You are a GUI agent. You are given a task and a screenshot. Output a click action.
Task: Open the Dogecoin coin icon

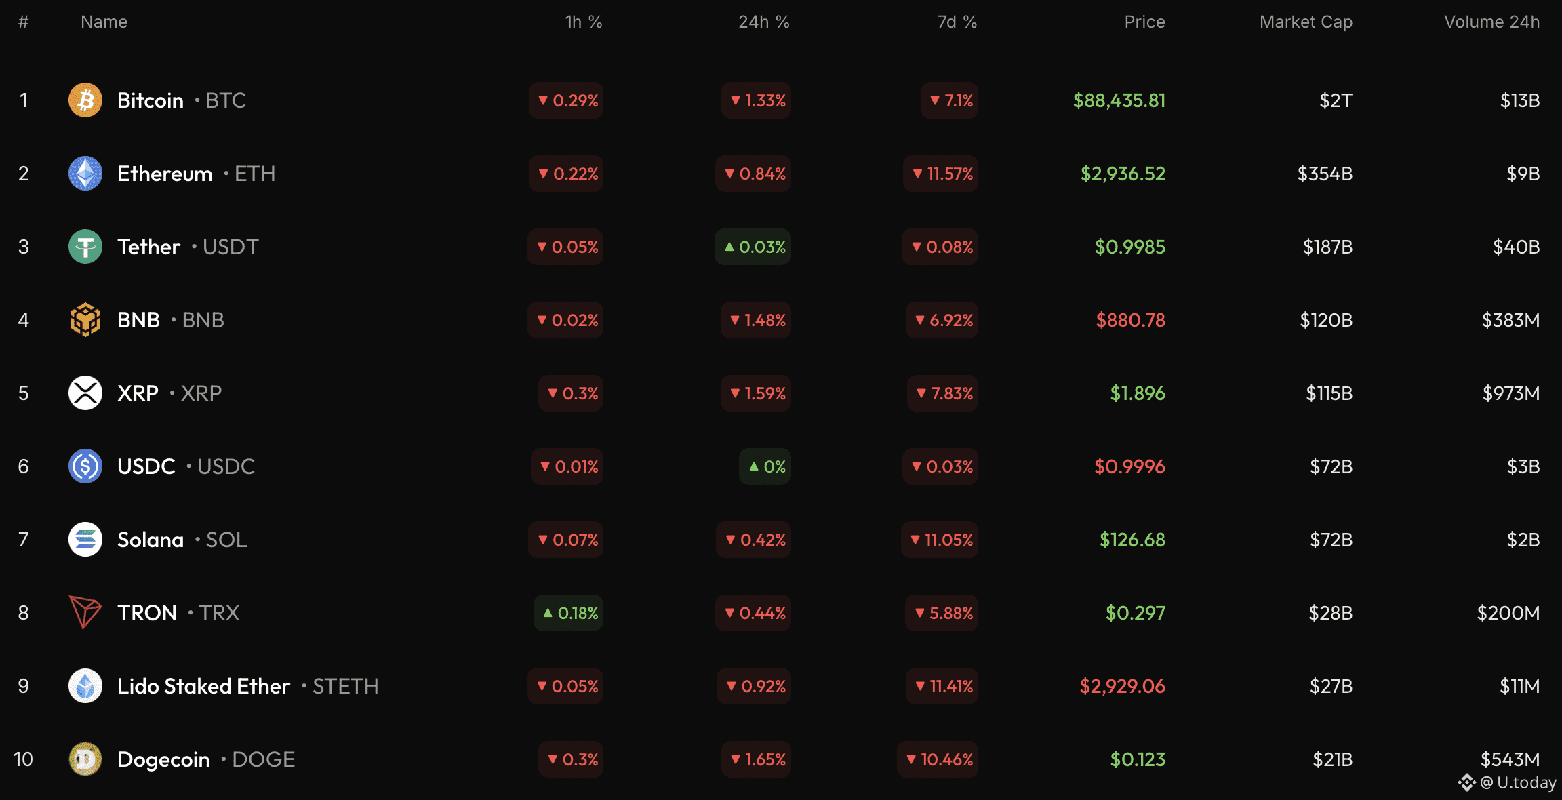85,759
